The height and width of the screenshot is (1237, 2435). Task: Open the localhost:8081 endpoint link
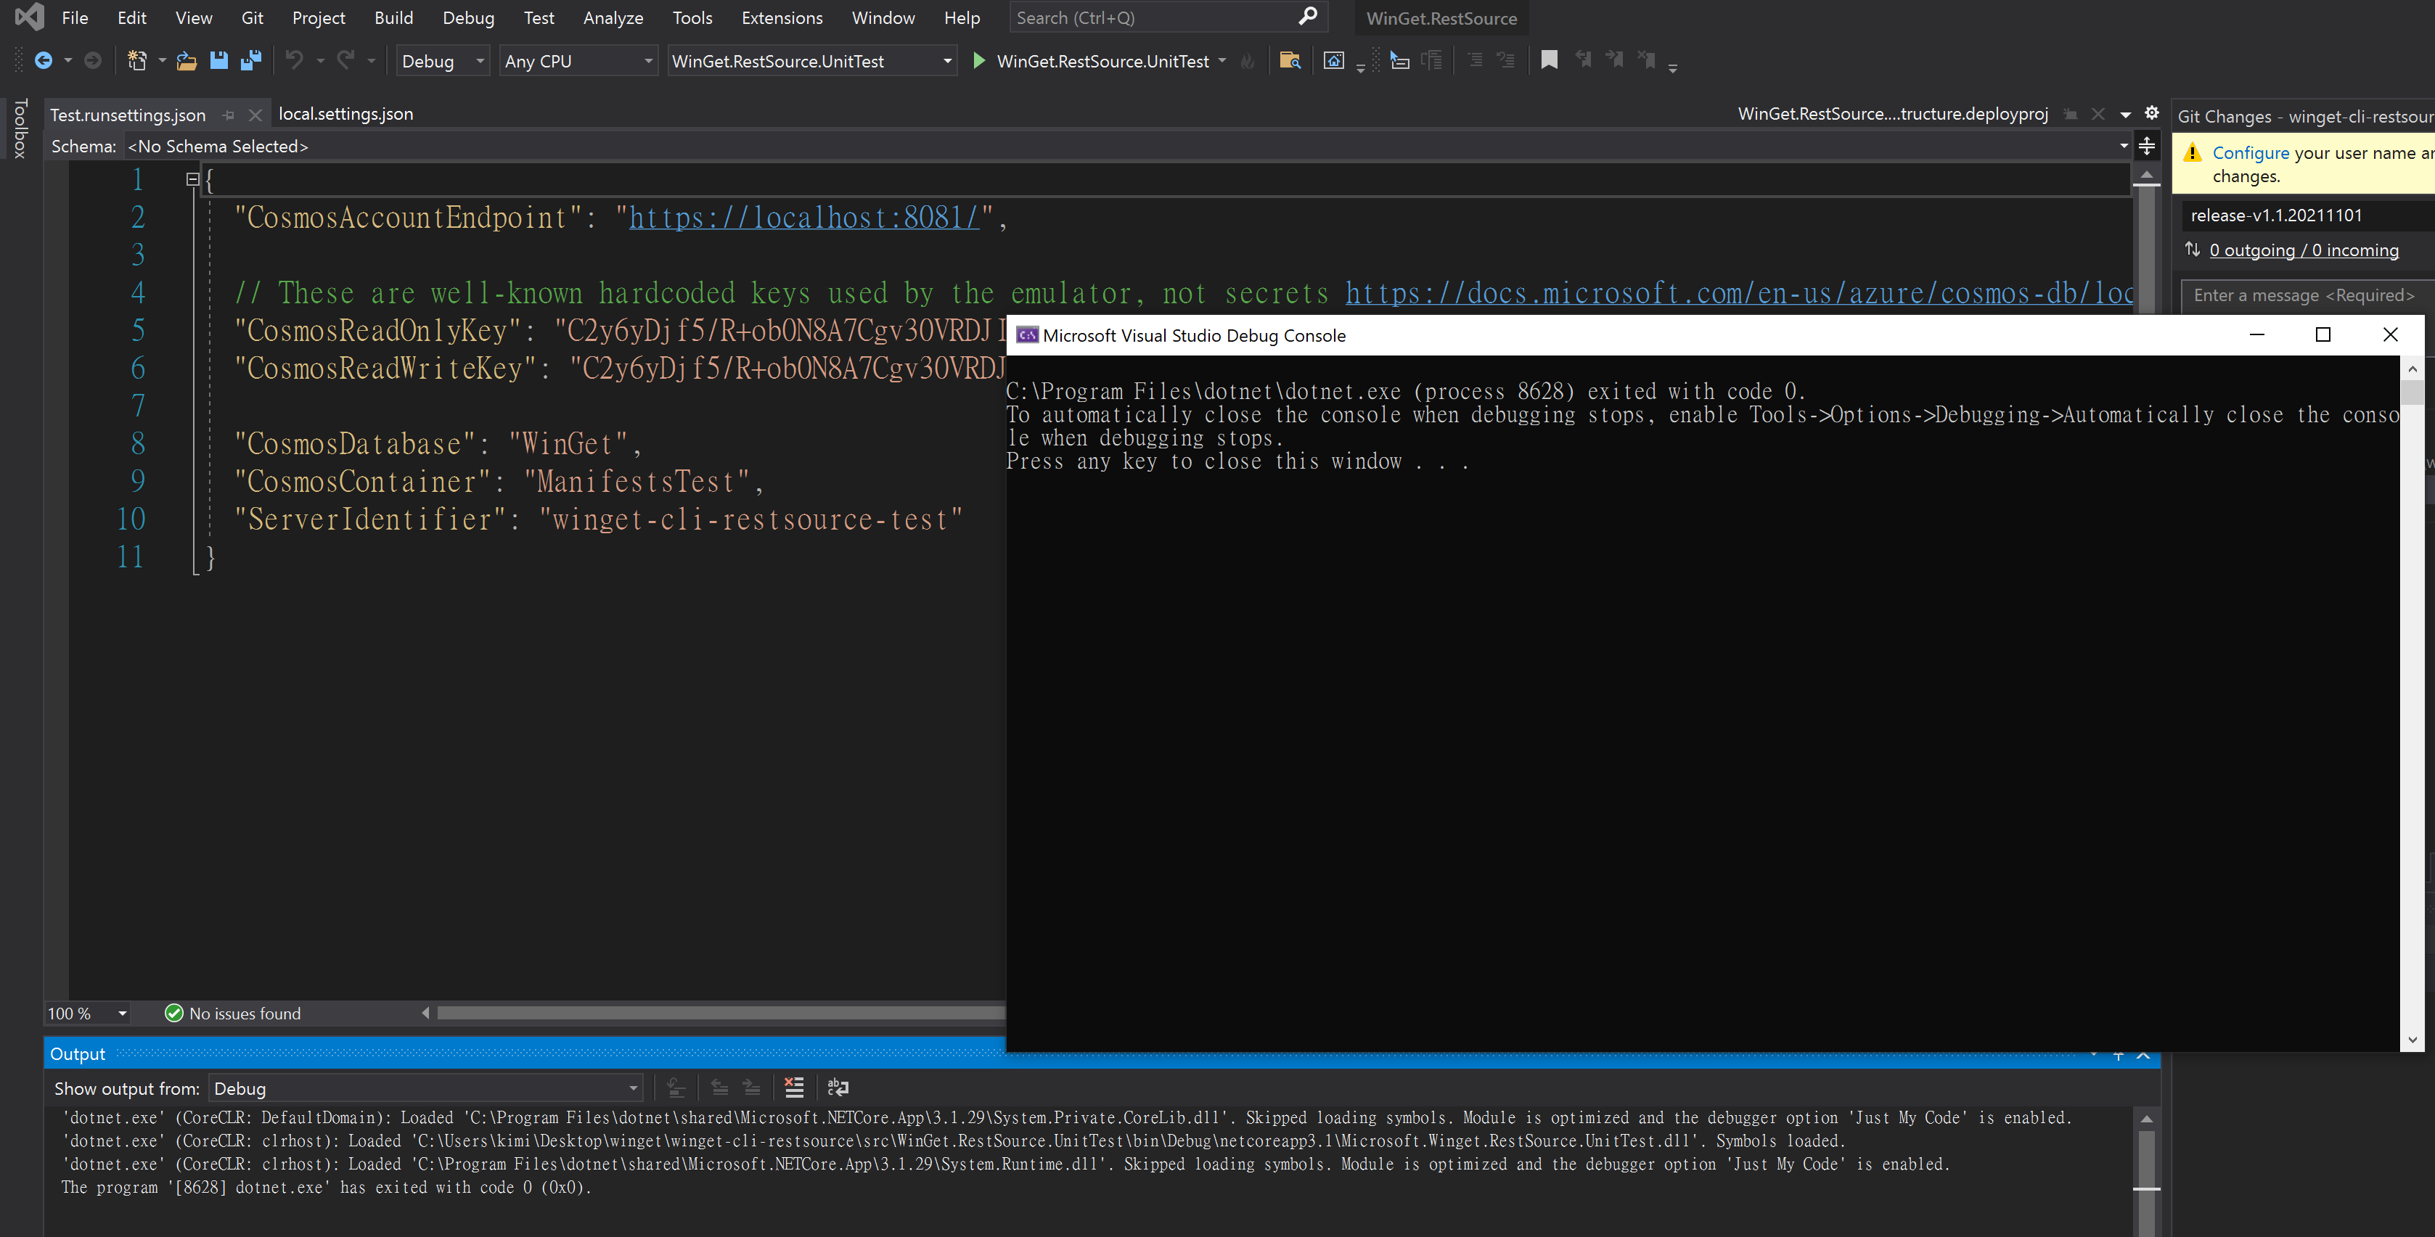[x=803, y=218]
